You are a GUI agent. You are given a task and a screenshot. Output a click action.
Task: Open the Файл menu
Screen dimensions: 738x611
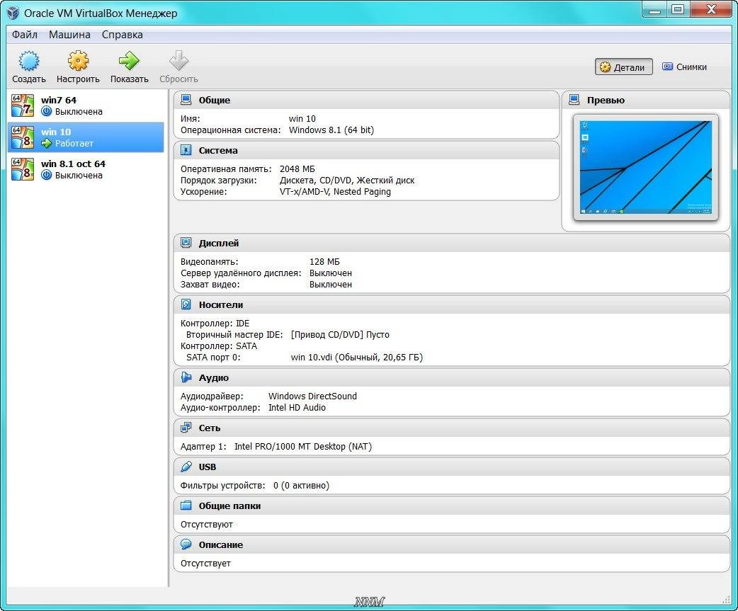tap(25, 35)
